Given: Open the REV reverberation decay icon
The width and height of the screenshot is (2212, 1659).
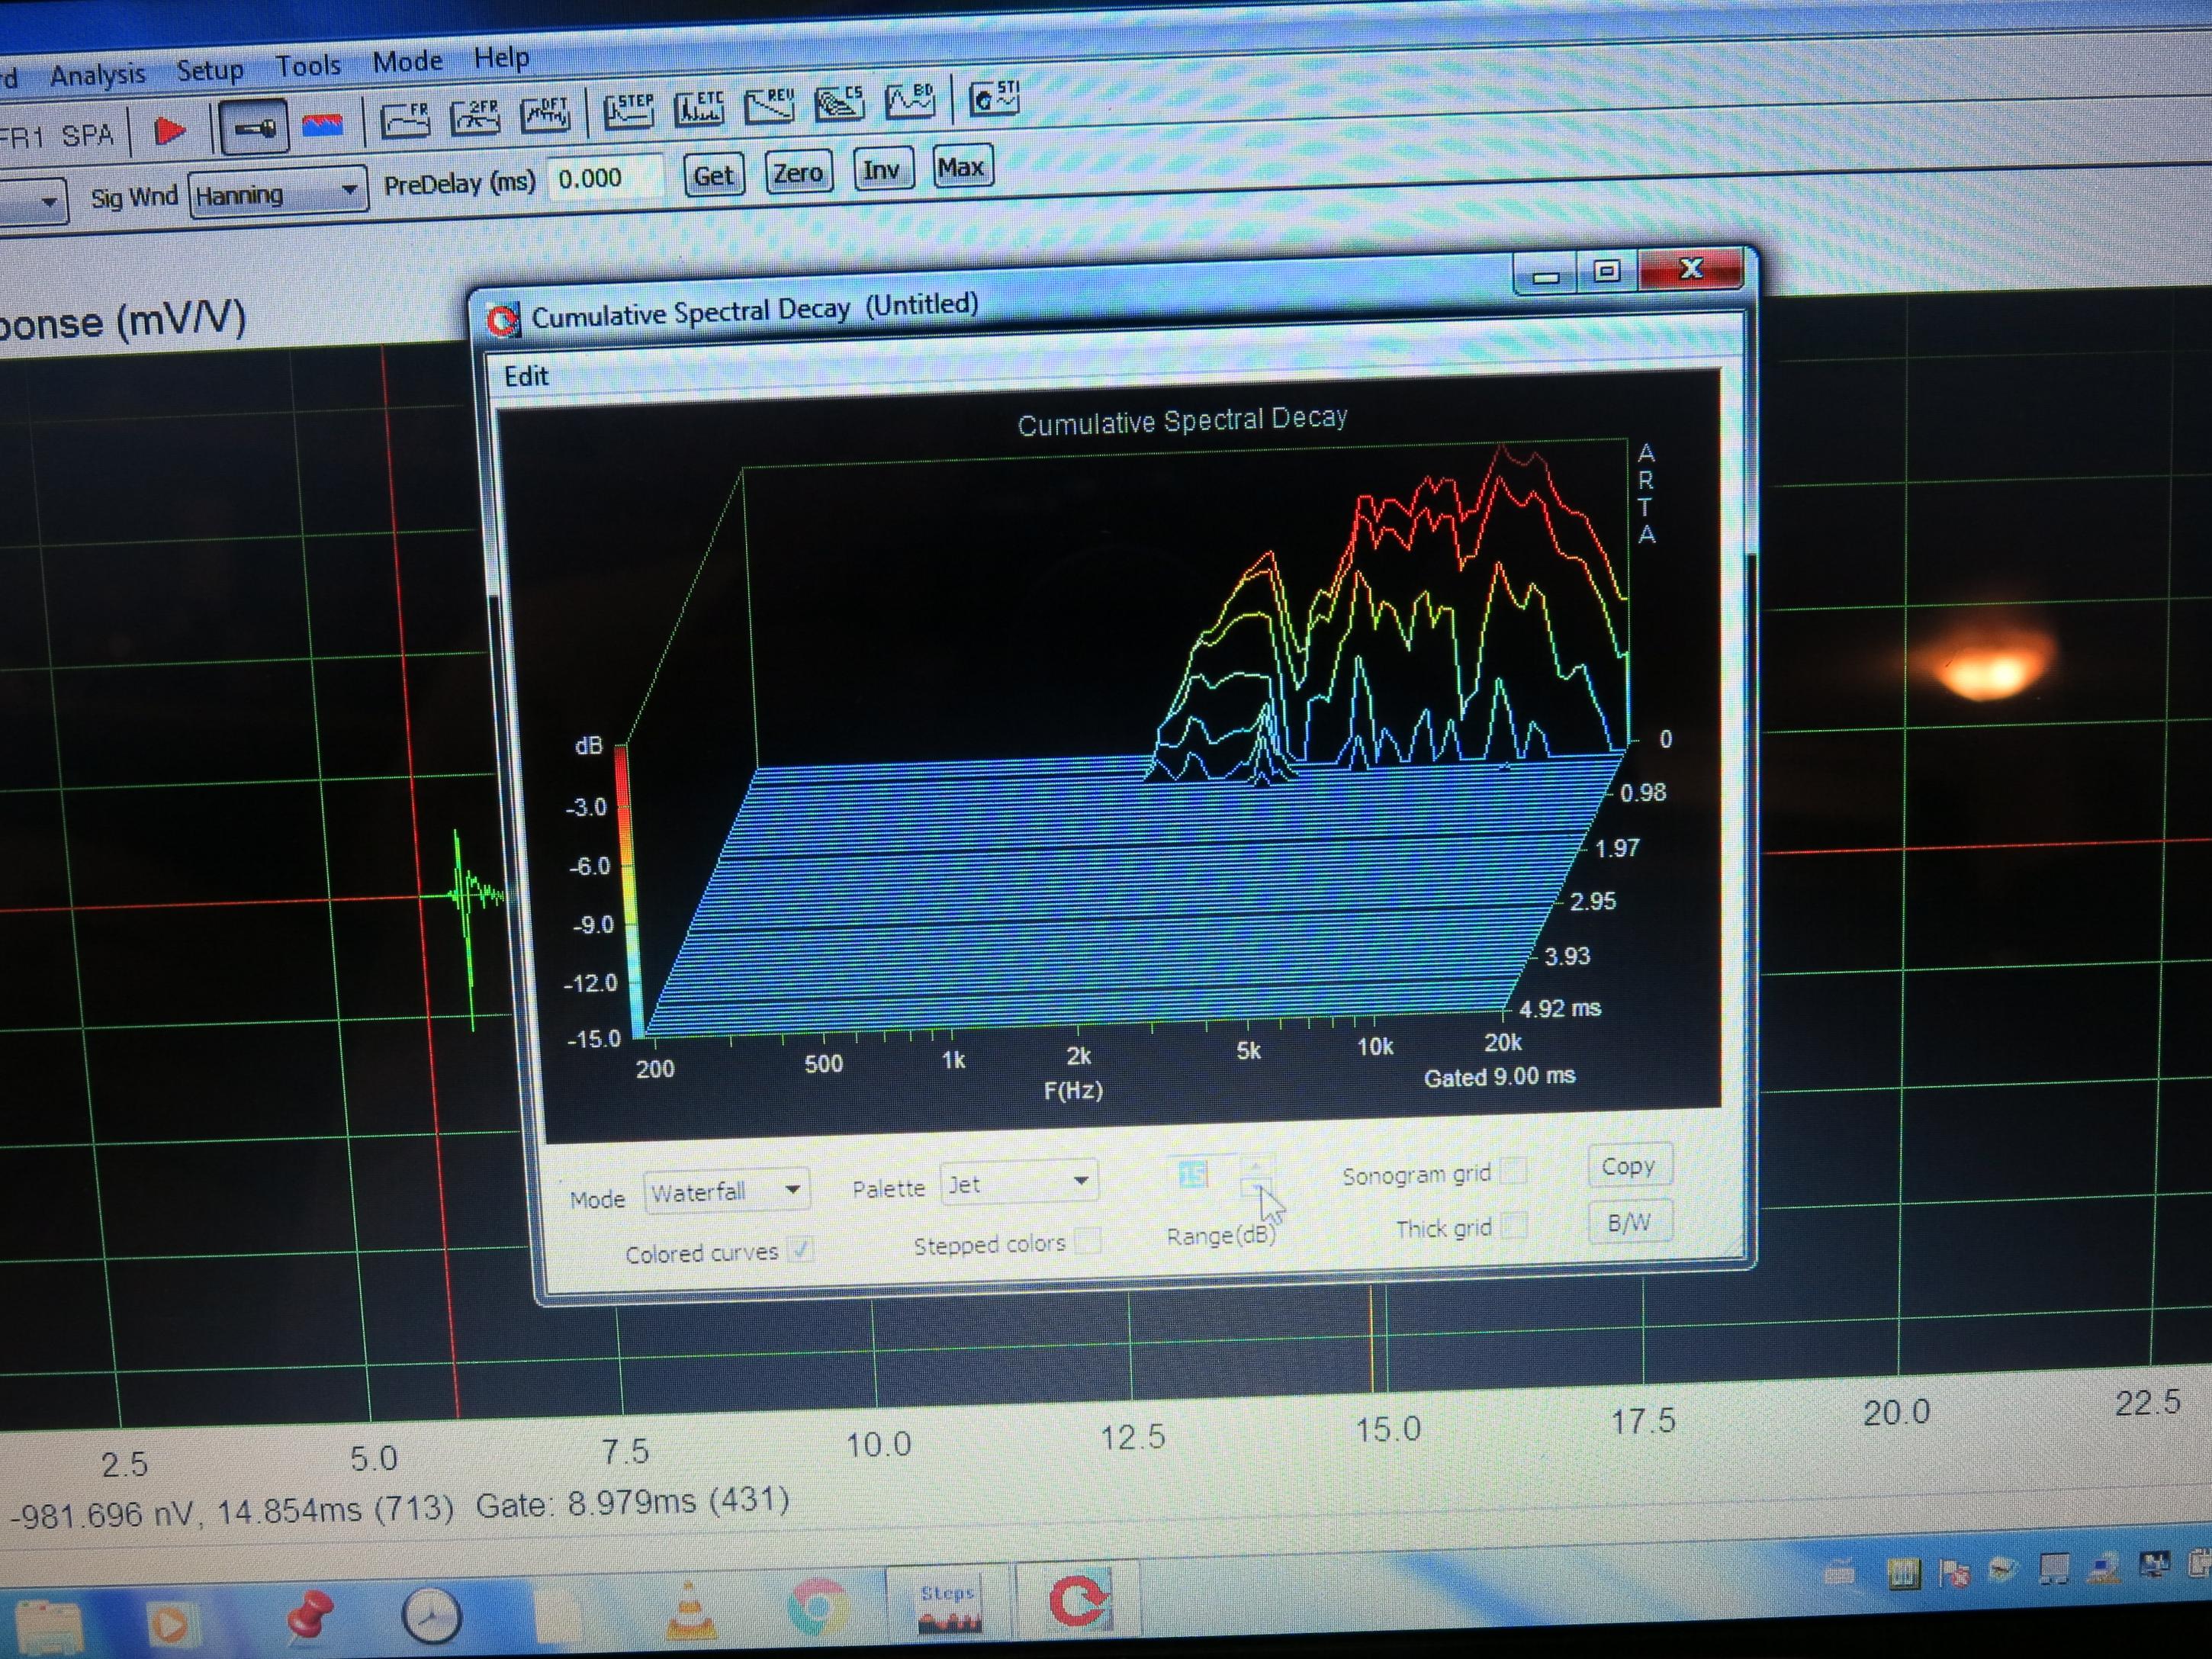Looking at the screenshot, I should (769, 106).
